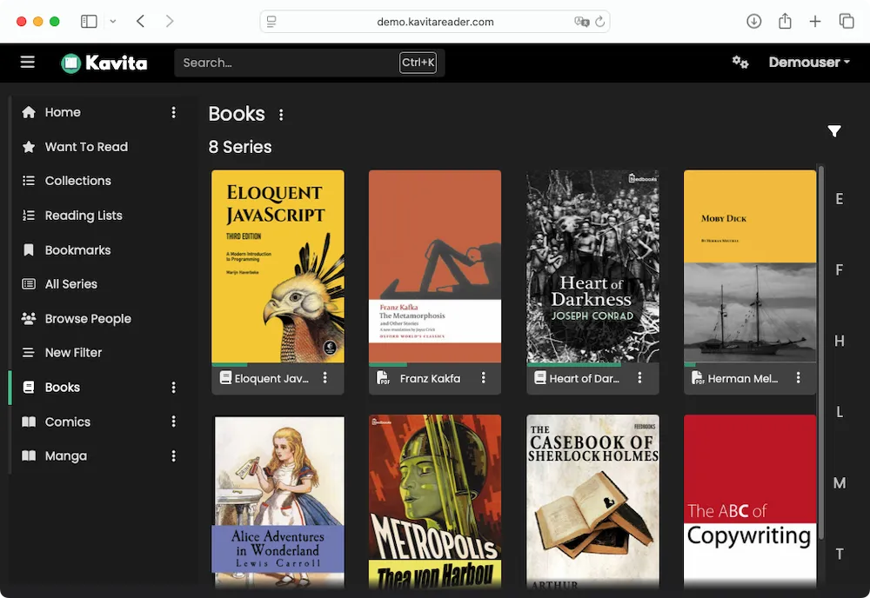The width and height of the screenshot is (870, 598).
Task: Go back in Safari
Action: pyautogui.click(x=140, y=22)
